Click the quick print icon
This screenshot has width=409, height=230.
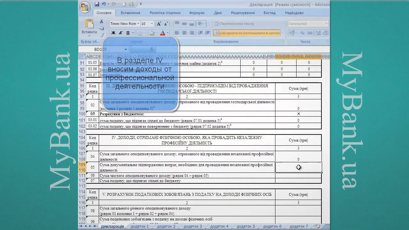pyautogui.click(x=131, y=4)
